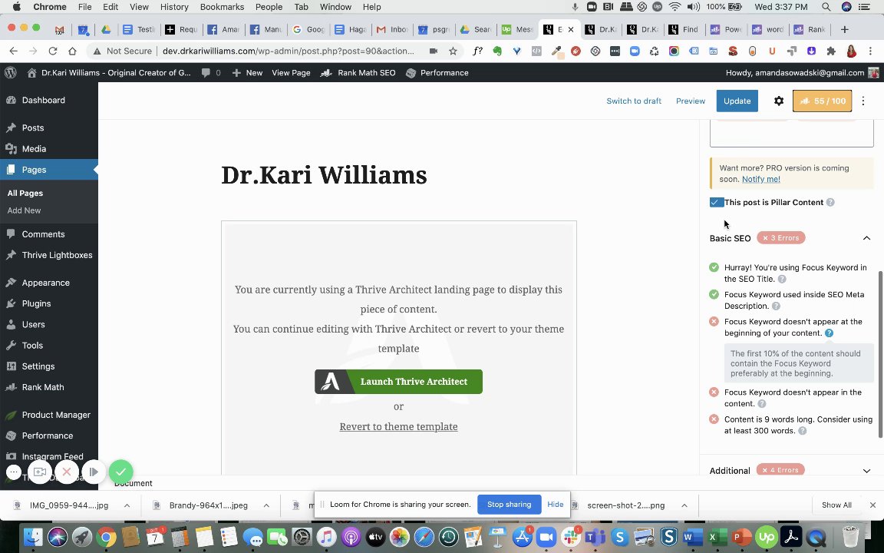Click New in the admin bar
Viewport: 884px width, 553px height.
pyautogui.click(x=248, y=73)
